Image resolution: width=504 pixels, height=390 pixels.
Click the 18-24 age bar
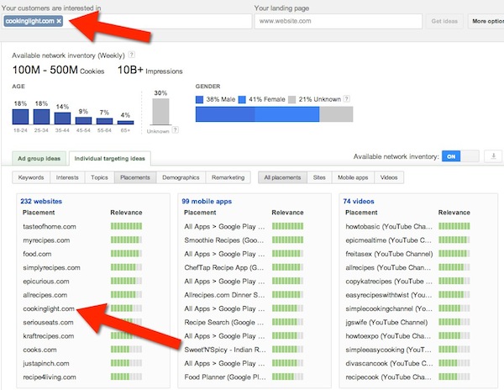click(20, 117)
